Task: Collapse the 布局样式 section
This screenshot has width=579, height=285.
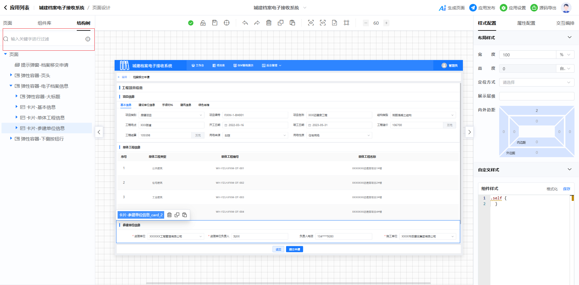Action: tap(569, 37)
